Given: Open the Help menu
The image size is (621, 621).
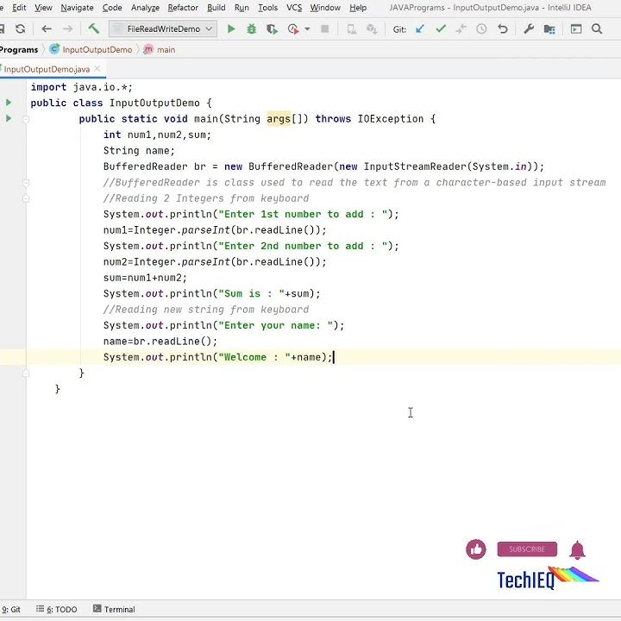Looking at the screenshot, I should click(x=358, y=8).
